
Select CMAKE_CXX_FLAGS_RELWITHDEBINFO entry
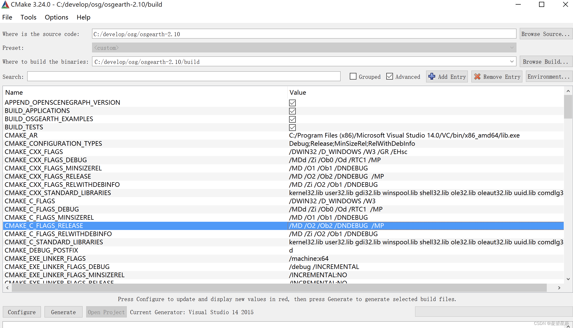point(62,185)
